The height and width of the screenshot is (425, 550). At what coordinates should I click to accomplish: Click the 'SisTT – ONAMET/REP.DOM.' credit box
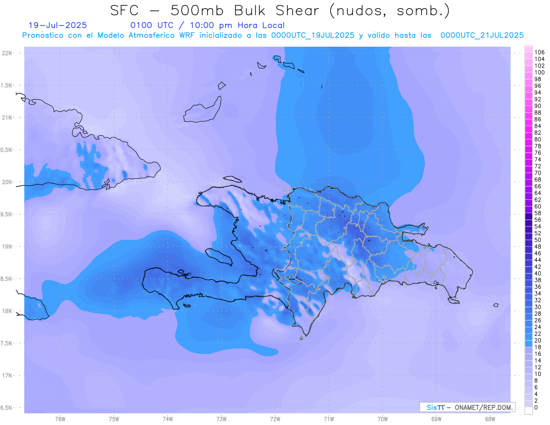click(x=467, y=407)
